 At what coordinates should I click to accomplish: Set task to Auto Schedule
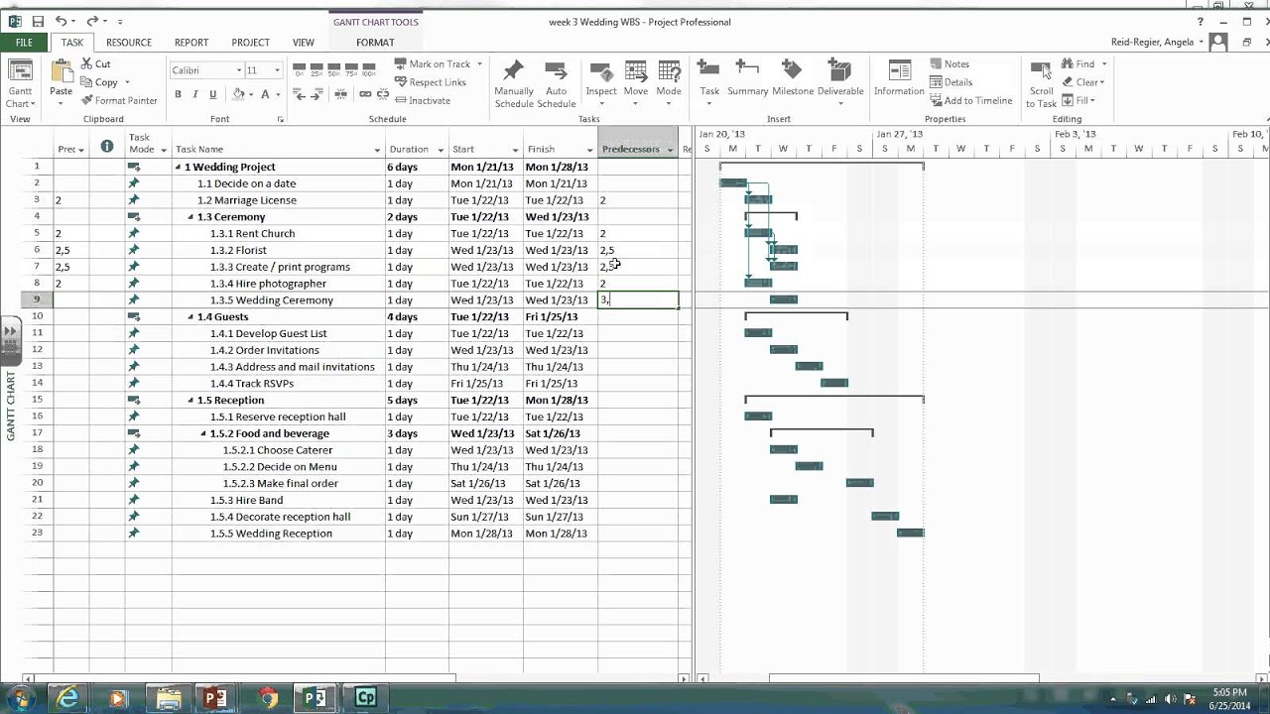coord(556,83)
